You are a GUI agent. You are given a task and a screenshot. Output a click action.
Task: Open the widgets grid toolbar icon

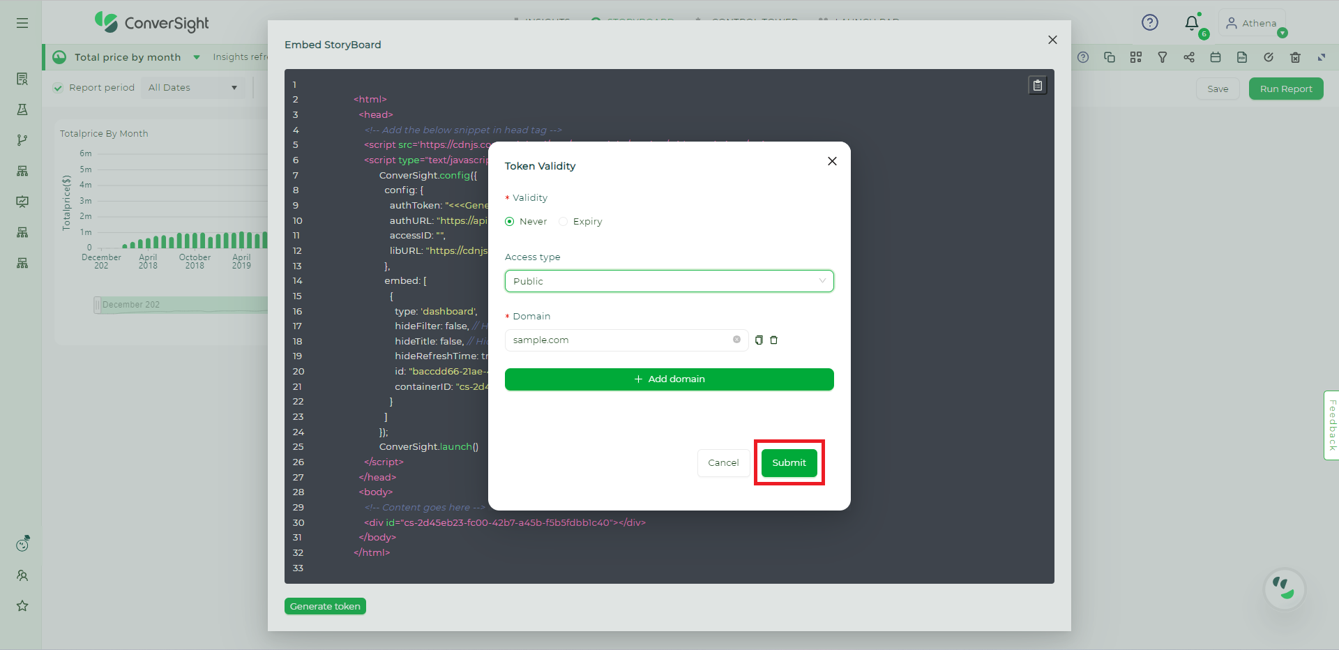pos(1136,57)
